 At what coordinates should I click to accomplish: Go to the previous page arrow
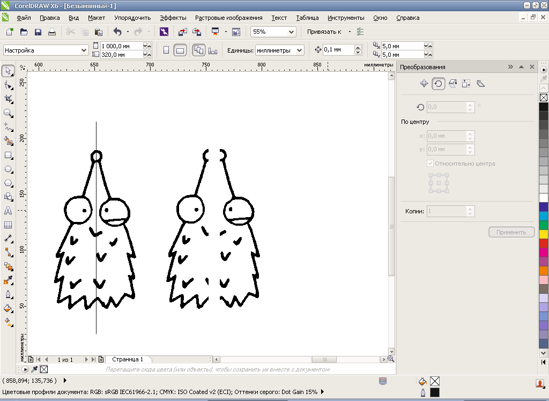tap(46, 359)
